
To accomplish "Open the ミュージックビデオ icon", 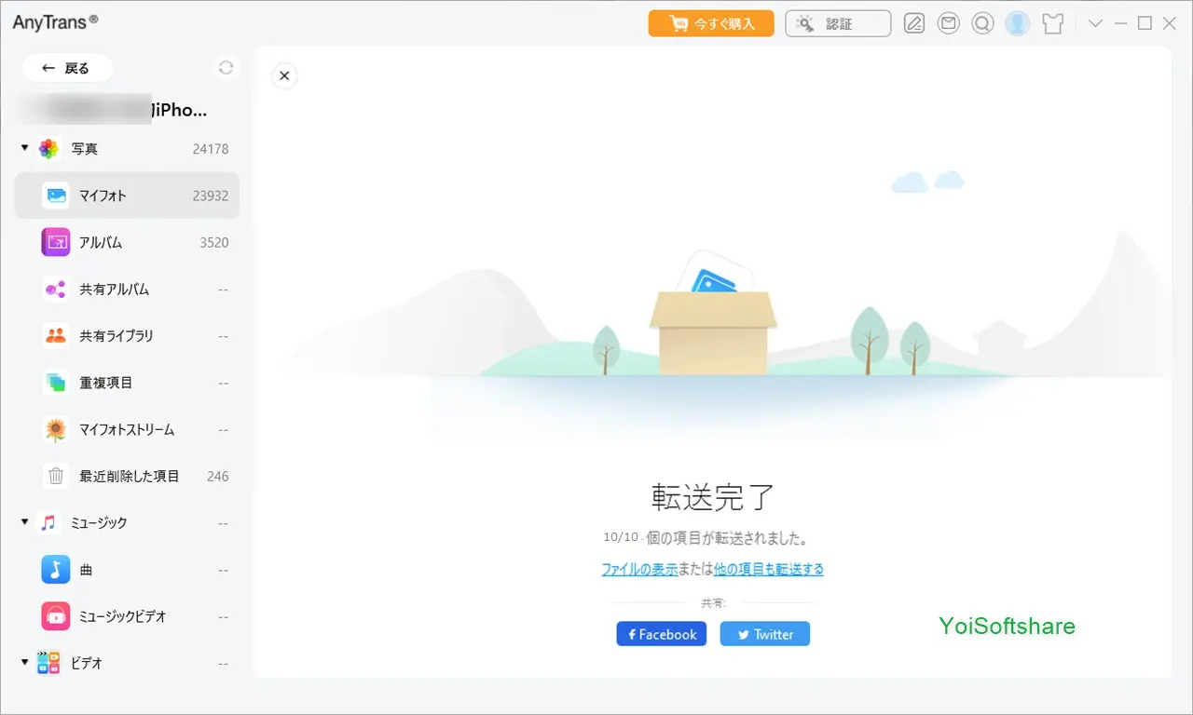I will pos(56,615).
